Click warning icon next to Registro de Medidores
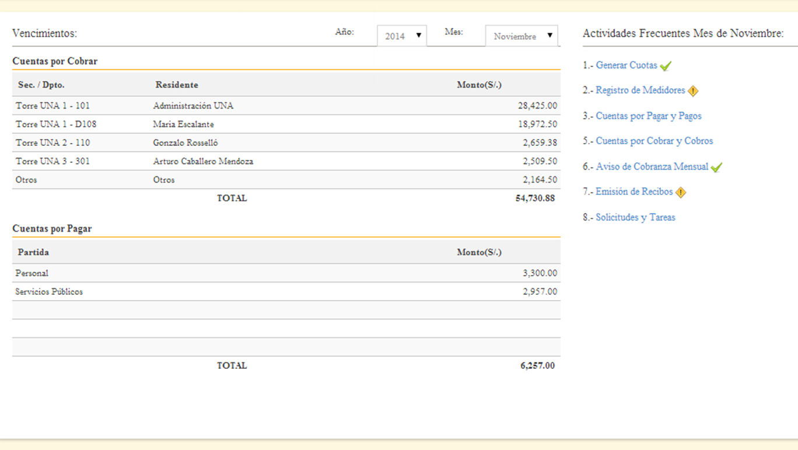The image size is (798, 450). [x=693, y=91]
